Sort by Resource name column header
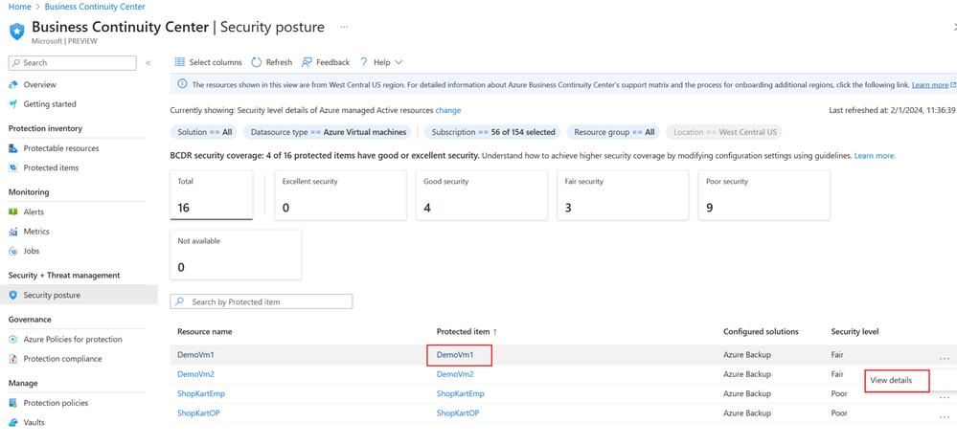Screen dimensions: 957x445 pos(204,332)
